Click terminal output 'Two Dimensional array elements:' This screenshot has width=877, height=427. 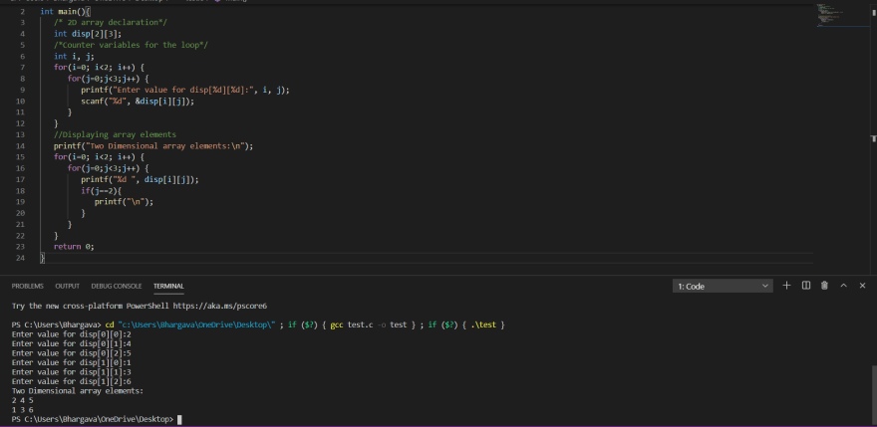tap(78, 391)
